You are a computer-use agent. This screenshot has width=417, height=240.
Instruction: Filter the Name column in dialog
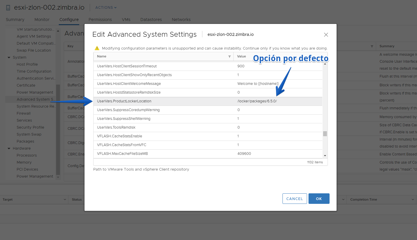tap(230, 57)
